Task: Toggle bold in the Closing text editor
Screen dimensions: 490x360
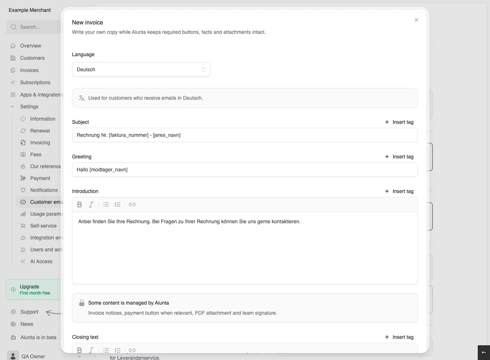Action: (80, 350)
